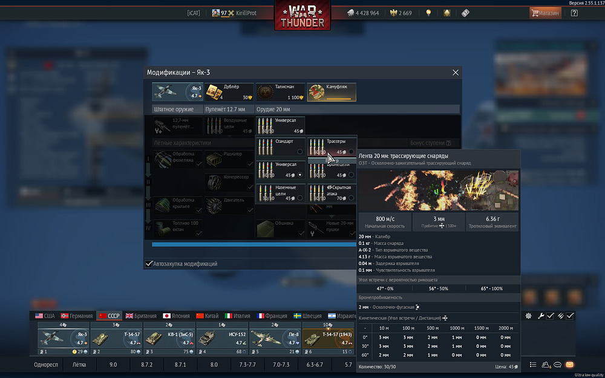Open the Талисман talisman item
The height and width of the screenshot is (378, 605).
(281, 92)
